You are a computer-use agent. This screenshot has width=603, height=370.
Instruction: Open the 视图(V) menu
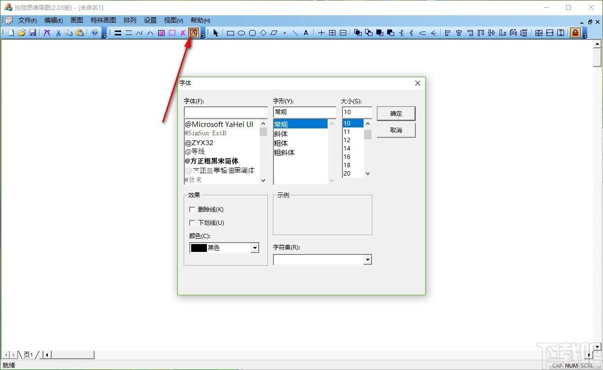(x=173, y=20)
